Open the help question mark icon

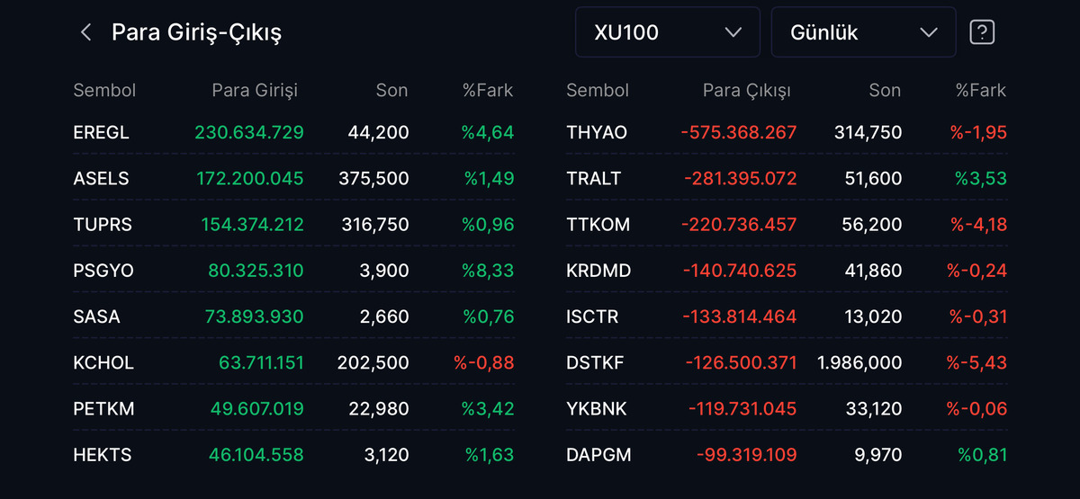tap(982, 32)
